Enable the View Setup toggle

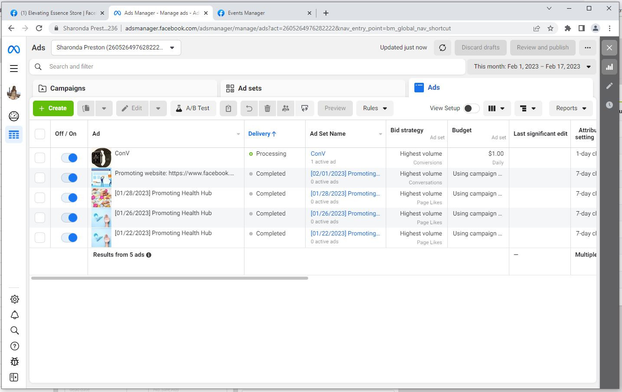click(471, 108)
